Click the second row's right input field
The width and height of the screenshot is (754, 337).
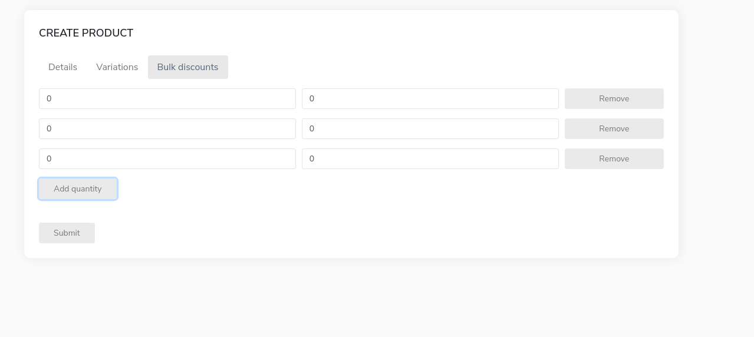[x=430, y=129]
